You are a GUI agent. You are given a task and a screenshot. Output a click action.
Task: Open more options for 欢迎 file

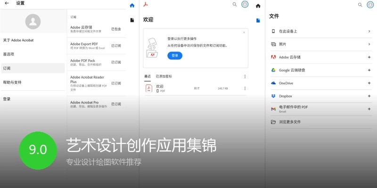(245, 88)
